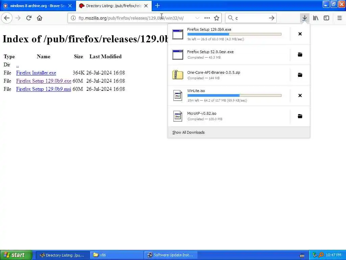Submit search with the go arrow
Viewport: 346px width, 260px height.
(271, 18)
